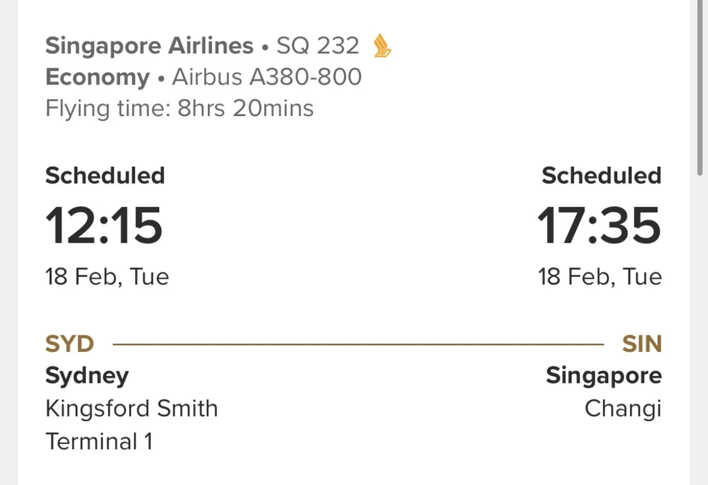The width and height of the screenshot is (708, 485).
Task: Click the vertical scrollbar on the right edge
Action: [x=699, y=88]
